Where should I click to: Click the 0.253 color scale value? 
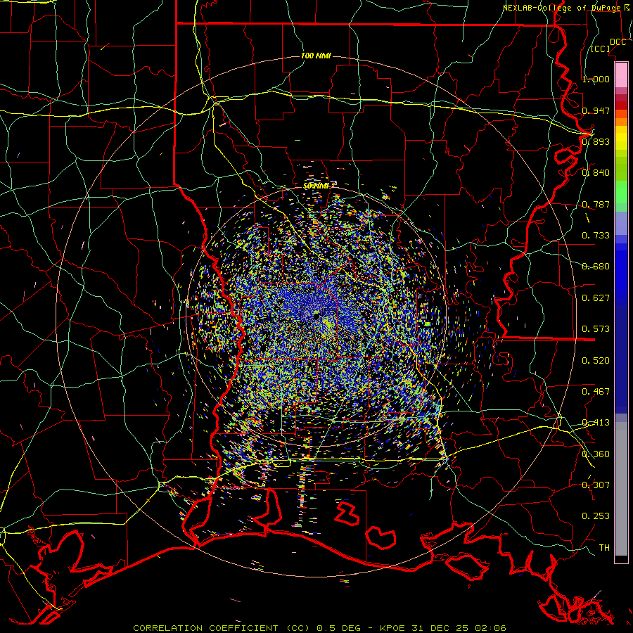(x=596, y=516)
